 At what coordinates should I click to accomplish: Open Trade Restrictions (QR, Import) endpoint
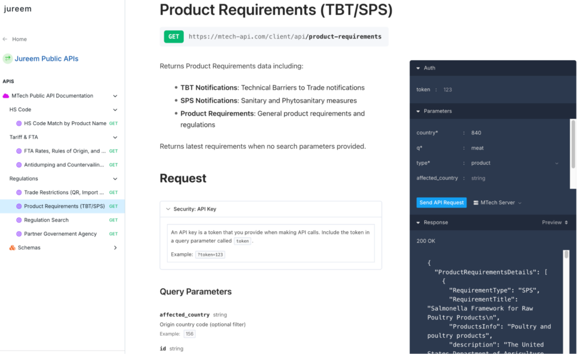tap(64, 193)
